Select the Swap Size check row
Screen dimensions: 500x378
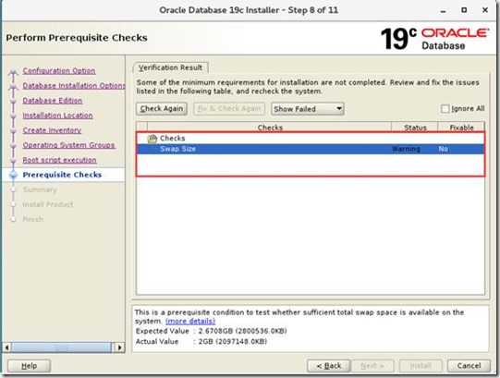tap(311, 149)
